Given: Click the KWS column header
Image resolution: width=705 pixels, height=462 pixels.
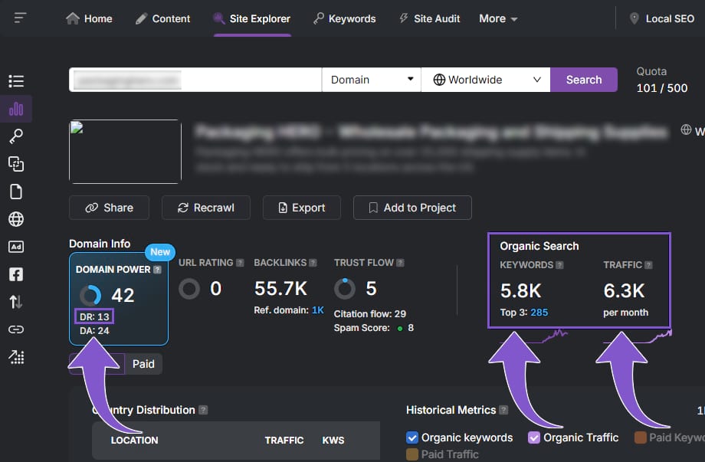Looking at the screenshot, I should coord(333,441).
